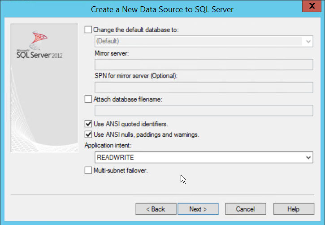Go to the previous step with Back
The image size is (325, 225).
155,209
